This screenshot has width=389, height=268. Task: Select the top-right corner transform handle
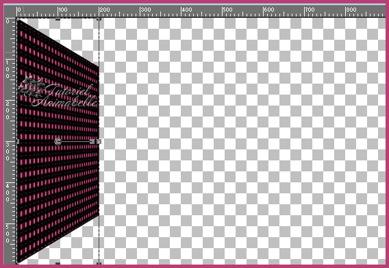point(99,19)
